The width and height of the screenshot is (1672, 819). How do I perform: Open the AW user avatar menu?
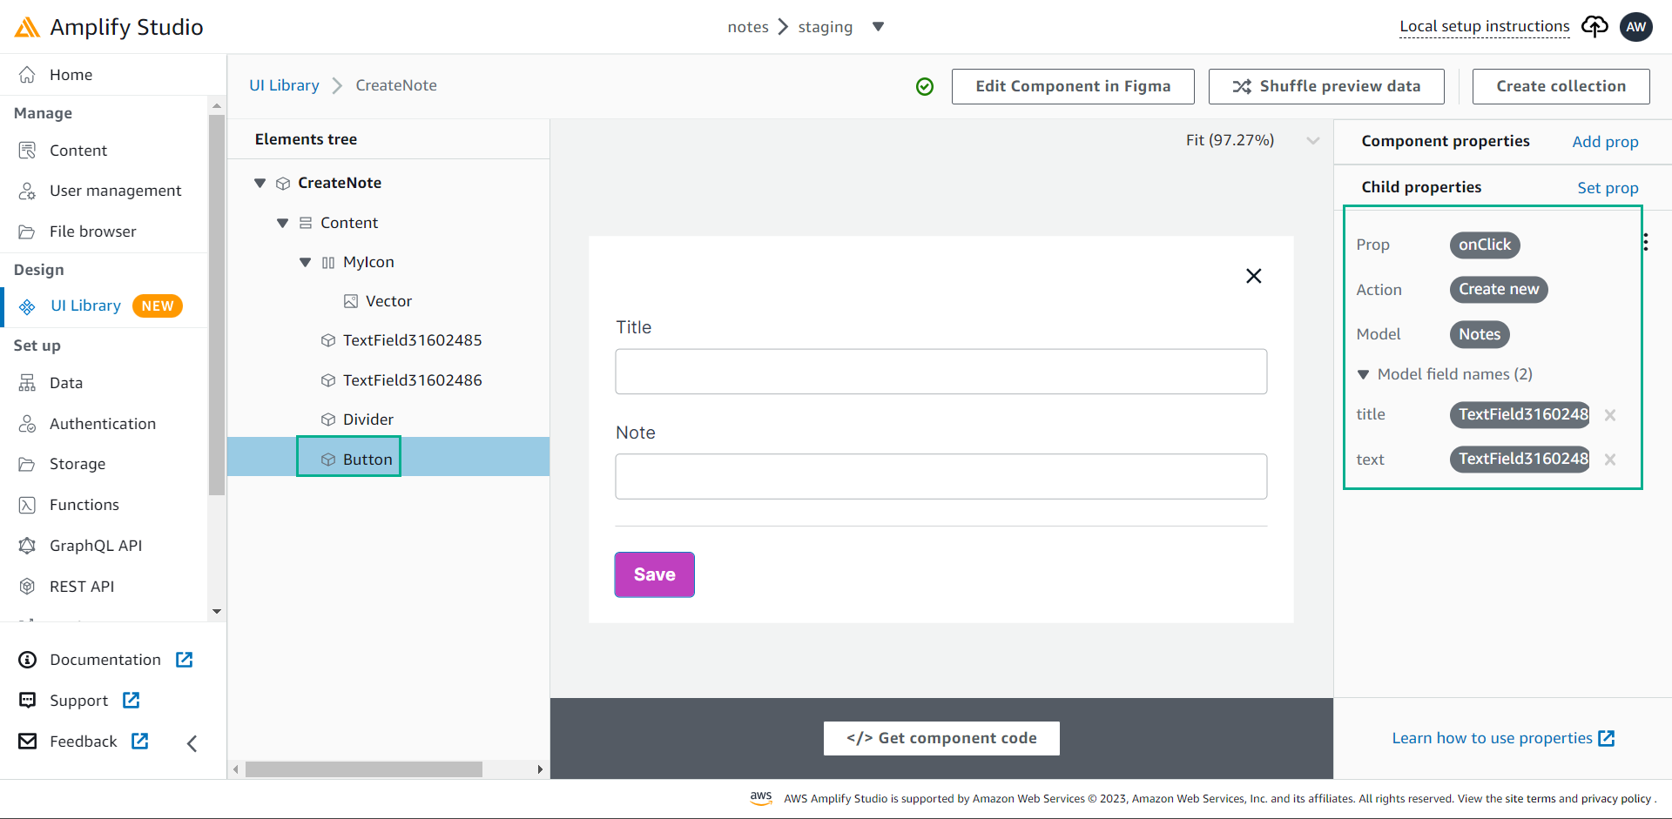[1636, 27]
